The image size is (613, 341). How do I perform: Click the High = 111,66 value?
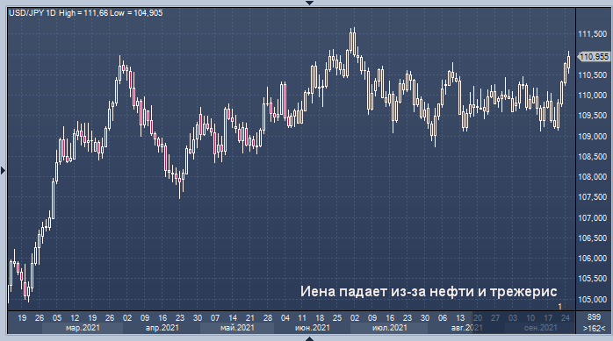83,13
